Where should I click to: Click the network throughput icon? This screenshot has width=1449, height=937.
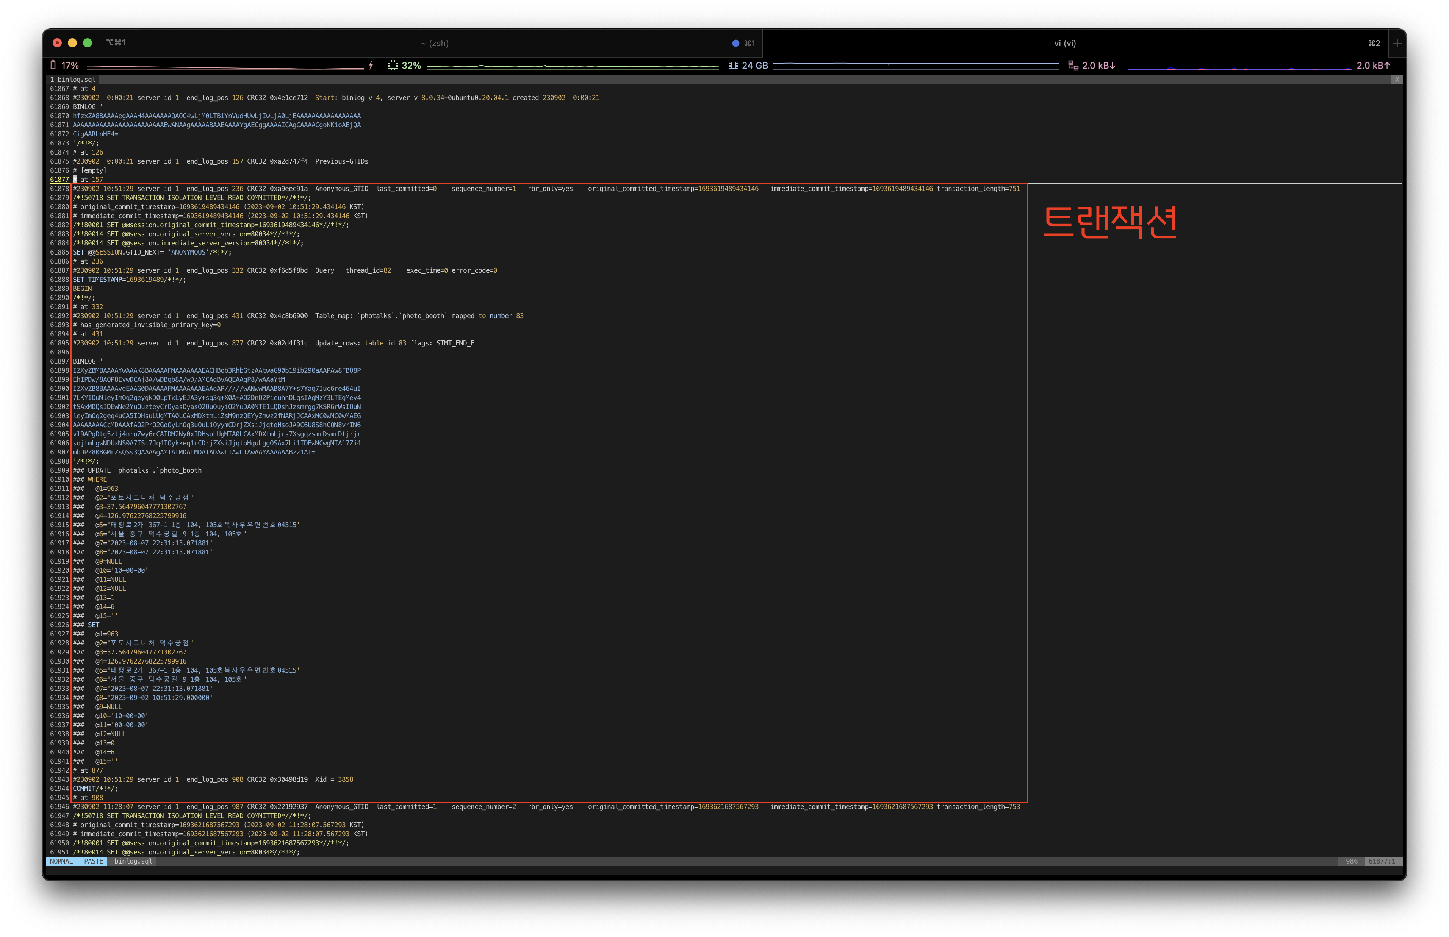coord(1073,65)
